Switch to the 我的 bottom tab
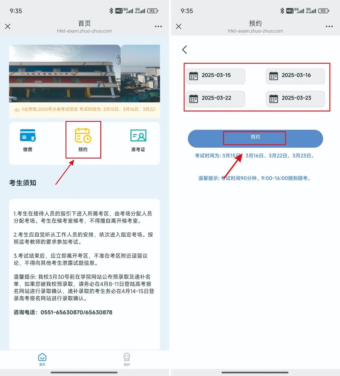The image size is (340, 376). (x=127, y=359)
